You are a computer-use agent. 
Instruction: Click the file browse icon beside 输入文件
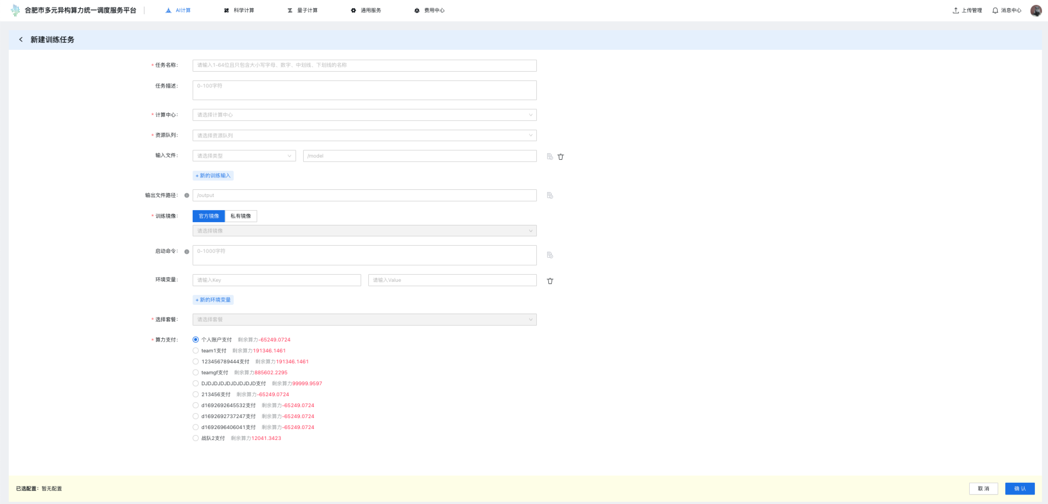point(550,157)
